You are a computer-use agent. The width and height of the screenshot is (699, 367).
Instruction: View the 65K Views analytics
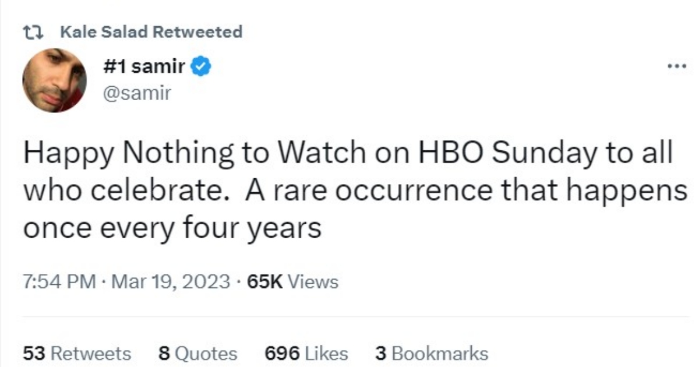[x=292, y=282]
